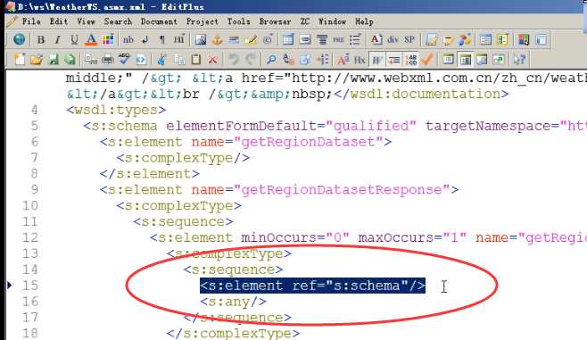Open the list items icon dropdown
The width and height of the screenshot is (587, 340).
[x=355, y=39]
